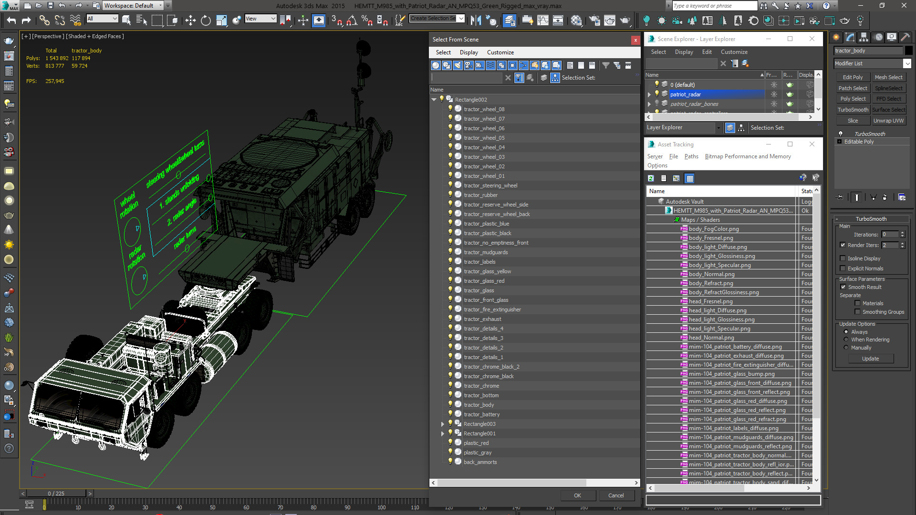Open Bitmap Performance and Memory menu

(x=748, y=156)
